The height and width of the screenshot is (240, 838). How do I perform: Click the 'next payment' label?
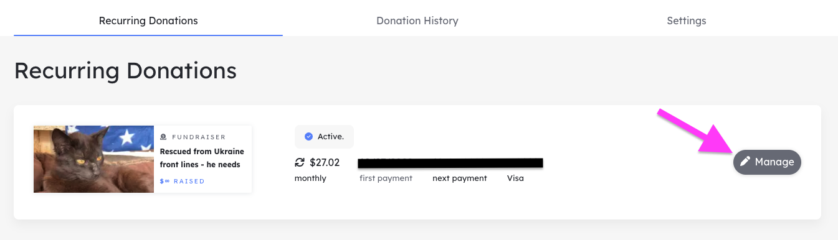460,178
